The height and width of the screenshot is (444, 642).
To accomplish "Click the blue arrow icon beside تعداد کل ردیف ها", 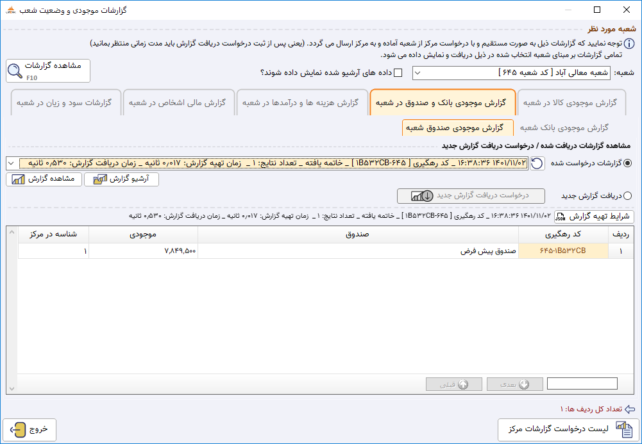I will 630,409.
